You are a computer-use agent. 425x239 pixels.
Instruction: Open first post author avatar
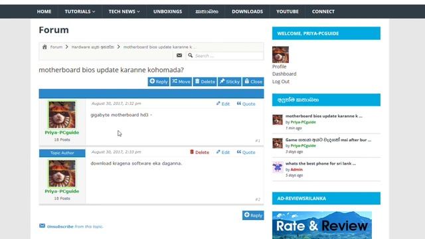(62, 115)
